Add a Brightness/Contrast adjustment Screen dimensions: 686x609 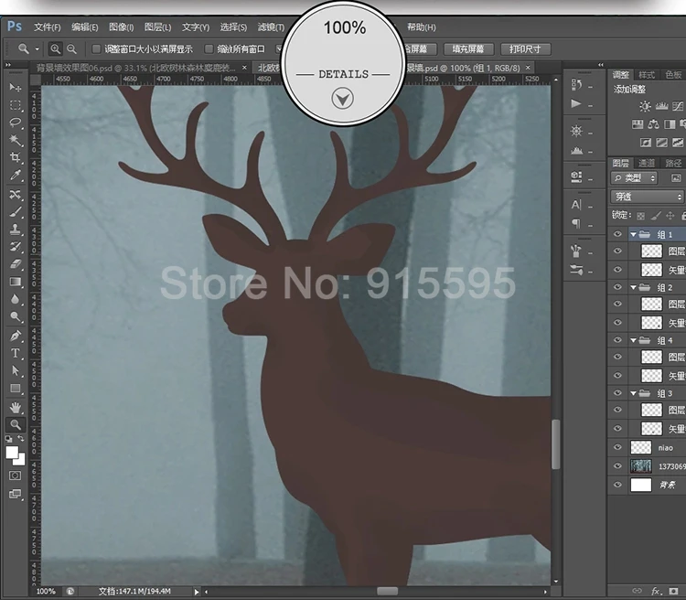coord(645,106)
